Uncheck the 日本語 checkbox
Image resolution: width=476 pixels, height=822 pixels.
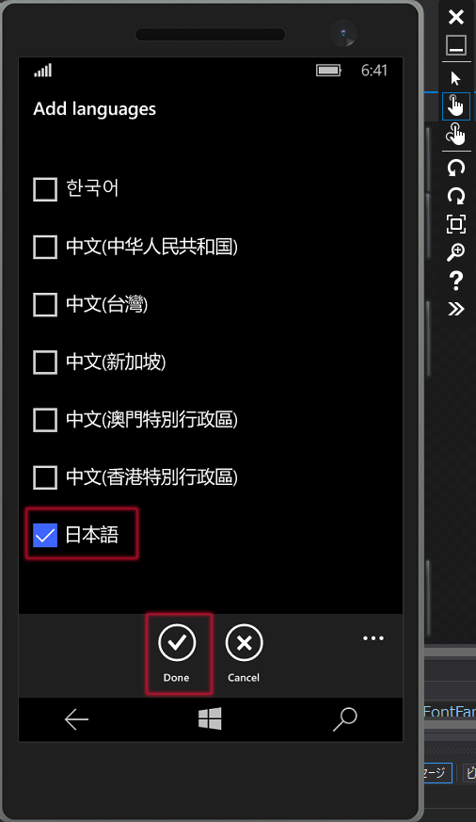coord(45,535)
